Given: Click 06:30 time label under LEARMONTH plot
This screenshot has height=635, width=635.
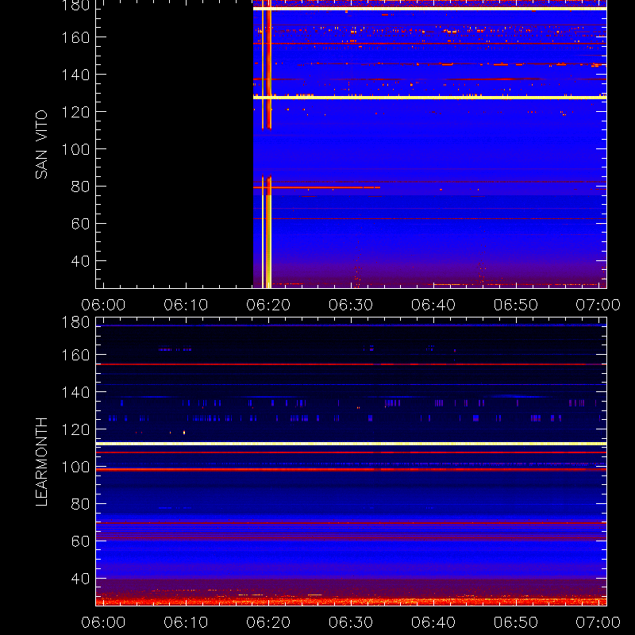Looking at the screenshot, I should 351,622.
